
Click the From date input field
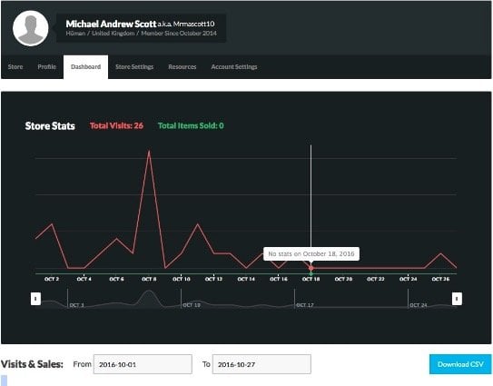pos(143,364)
